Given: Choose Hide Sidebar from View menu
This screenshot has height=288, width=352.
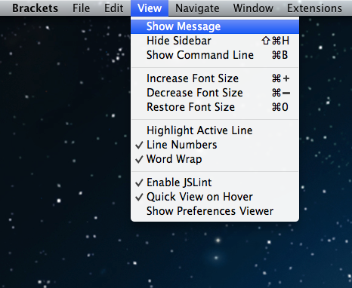Looking at the screenshot, I should [x=215, y=41].
